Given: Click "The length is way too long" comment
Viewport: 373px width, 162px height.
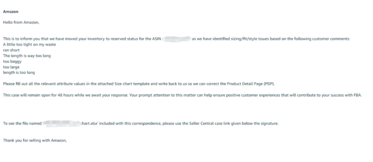Looking at the screenshot, I should pyautogui.click(x=27, y=56).
